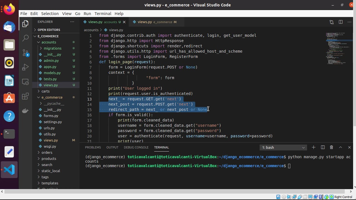Viewport: 356px width, 200px height.
Task: Open the Edit menu
Action: click(x=34, y=14)
